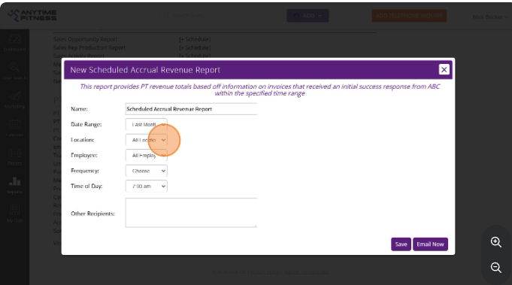The height and width of the screenshot is (285, 512).
Task: Click the Save button
Action: (x=401, y=244)
